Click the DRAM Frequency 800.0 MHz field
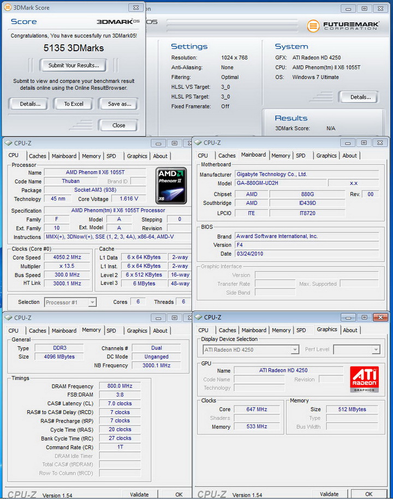393x499 pixels. 120,386
